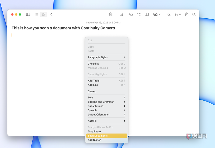The image size is (215, 148).
Task: Open search with magnifier icon
Action: click(x=194, y=14)
